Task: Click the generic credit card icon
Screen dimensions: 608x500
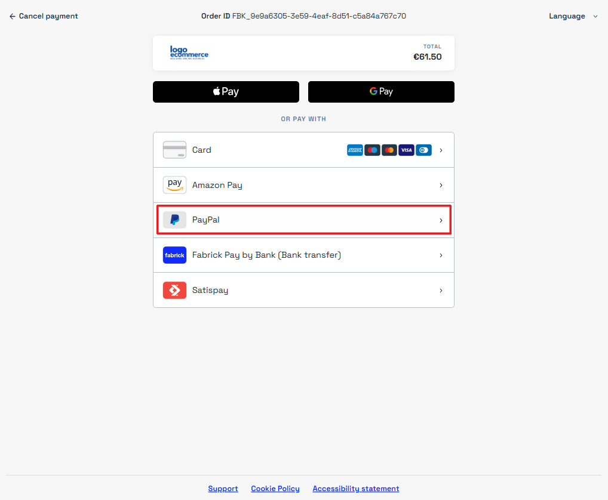Action: coord(174,150)
